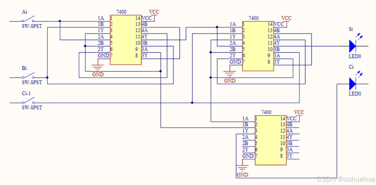Click the "Ai" switch designator text
This screenshot has height=185, width=376.
point(24,12)
